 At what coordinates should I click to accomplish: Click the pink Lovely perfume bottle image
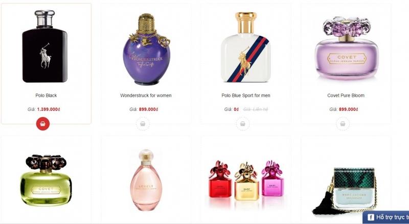(146, 180)
